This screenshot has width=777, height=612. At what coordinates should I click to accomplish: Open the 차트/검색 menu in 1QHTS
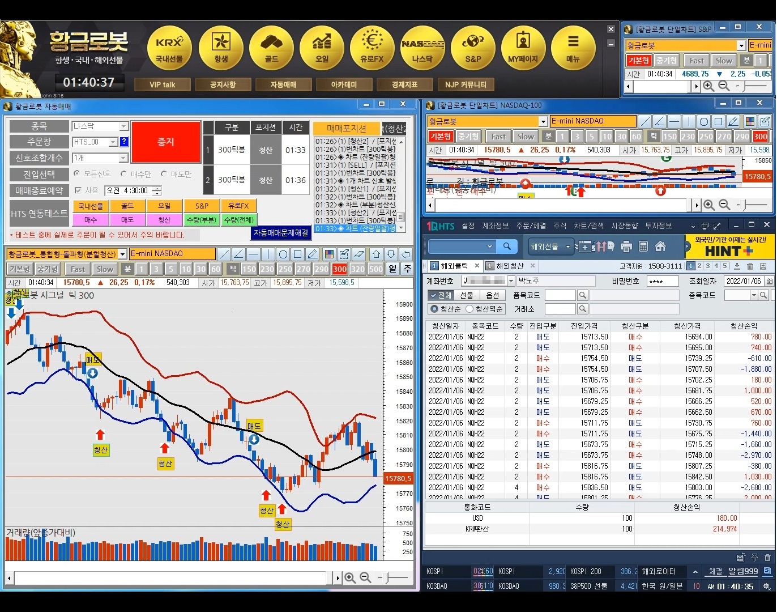coord(588,226)
